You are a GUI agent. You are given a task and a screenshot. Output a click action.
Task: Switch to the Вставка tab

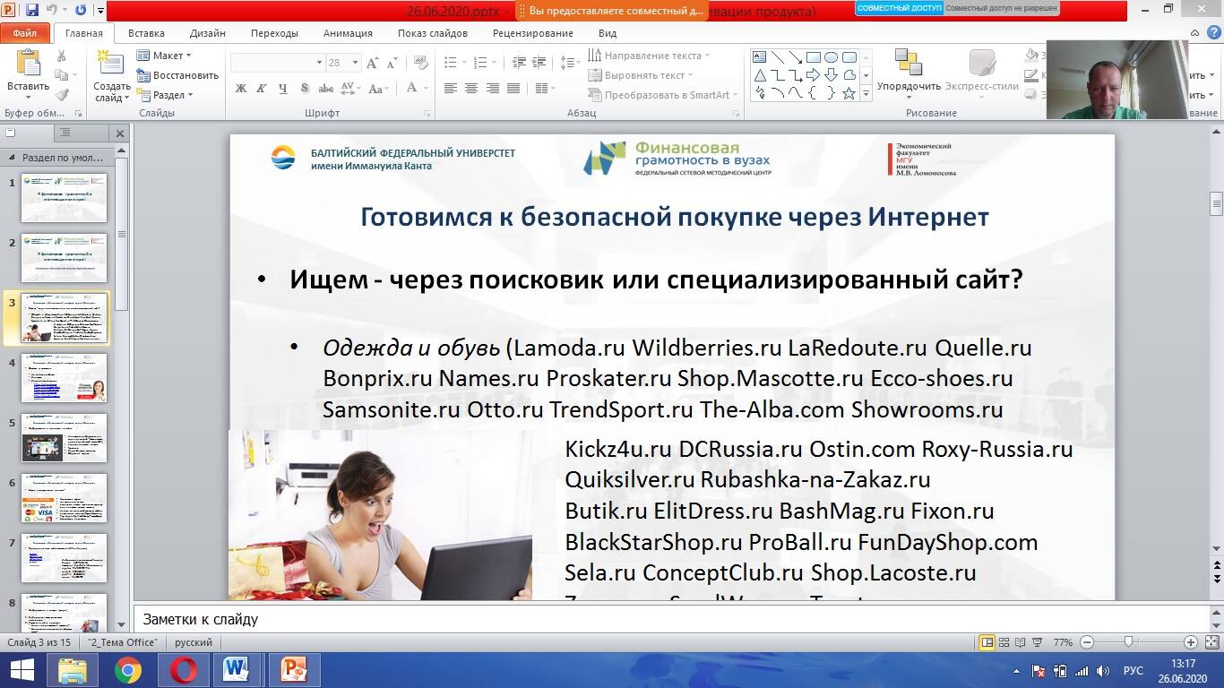pos(146,33)
